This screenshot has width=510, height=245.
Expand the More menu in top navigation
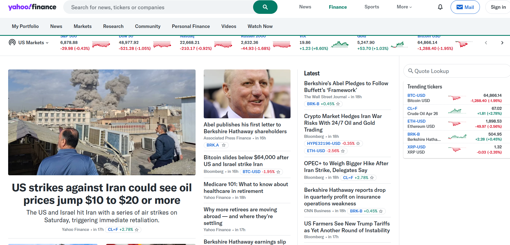(x=404, y=7)
